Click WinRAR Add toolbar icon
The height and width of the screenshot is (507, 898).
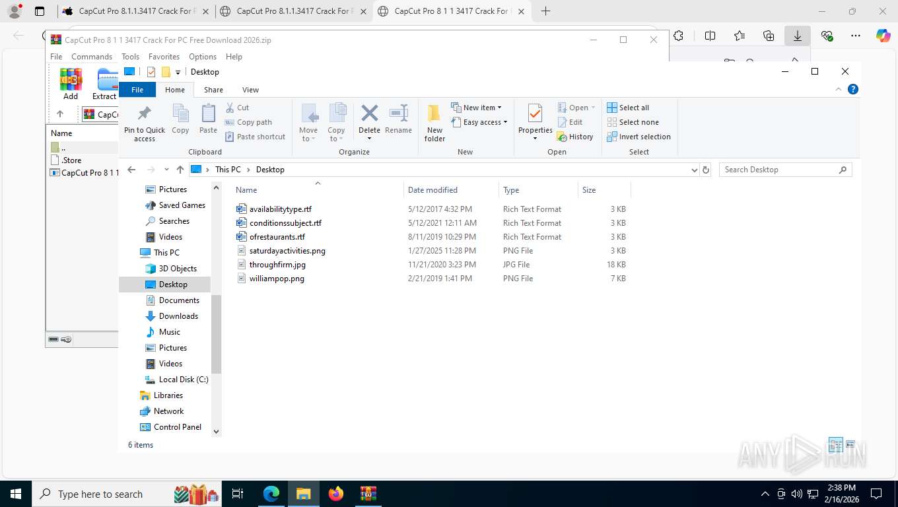[x=71, y=84]
